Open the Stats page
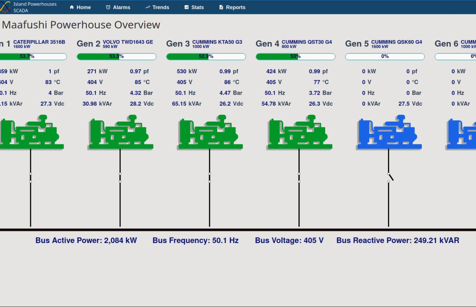Screen dimensions: 476x307 click(x=194, y=7)
